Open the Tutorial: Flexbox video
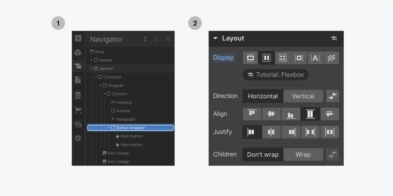 point(275,74)
